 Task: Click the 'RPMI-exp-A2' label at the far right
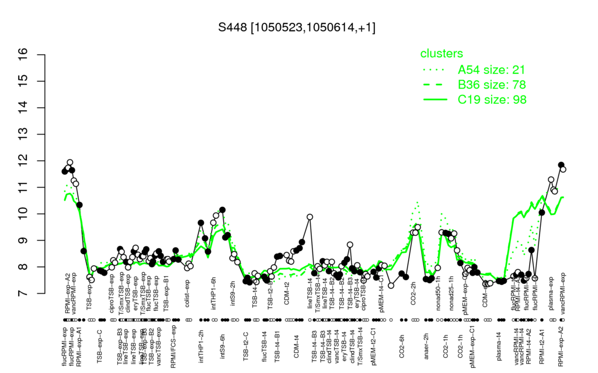[561, 346]
